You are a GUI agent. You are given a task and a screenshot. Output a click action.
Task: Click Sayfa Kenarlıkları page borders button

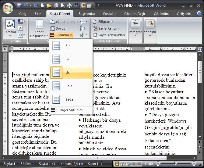click(x=109, y=35)
